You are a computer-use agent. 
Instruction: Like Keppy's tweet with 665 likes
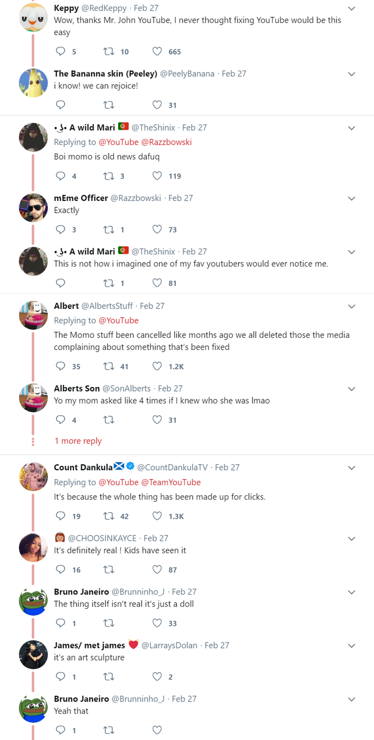(157, 51)
